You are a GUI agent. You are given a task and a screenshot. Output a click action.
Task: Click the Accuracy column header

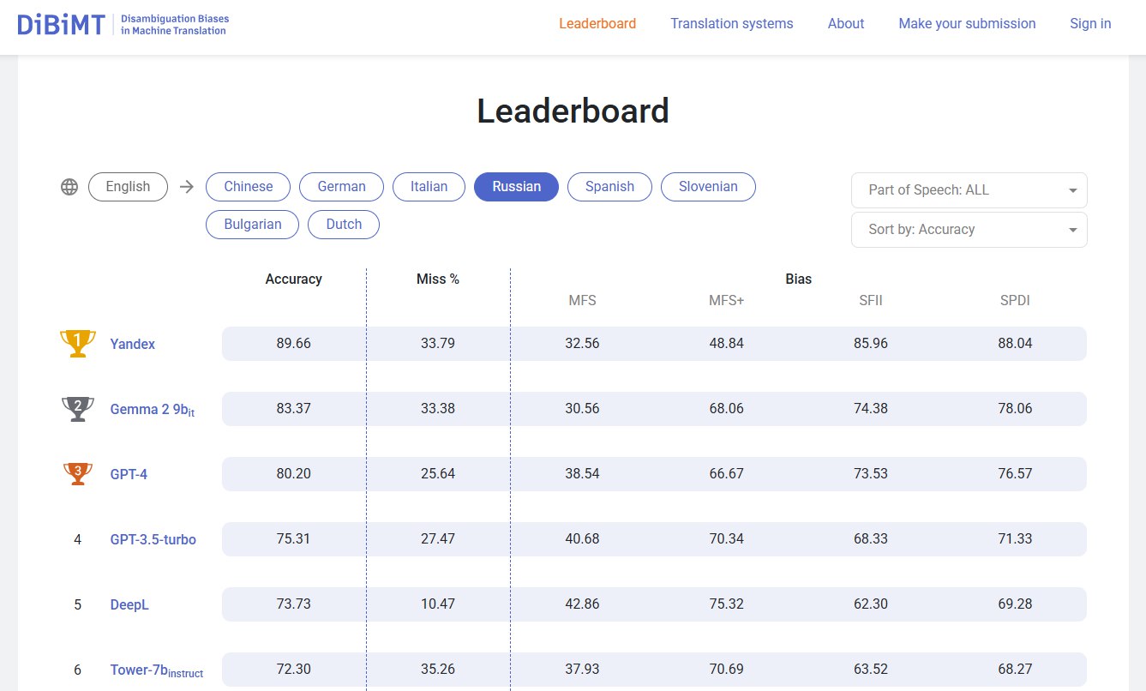pyautogui.click(x=294, y=279)
